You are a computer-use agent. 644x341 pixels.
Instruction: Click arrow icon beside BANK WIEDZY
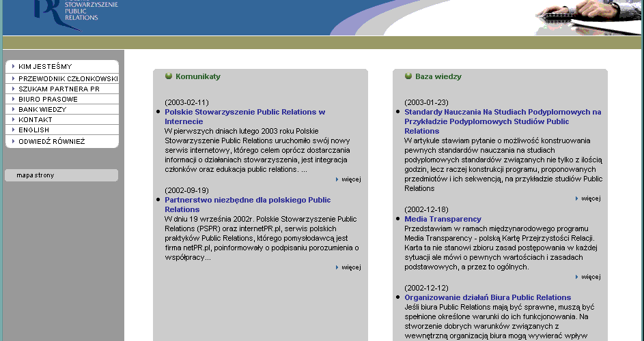coord(14,109)
